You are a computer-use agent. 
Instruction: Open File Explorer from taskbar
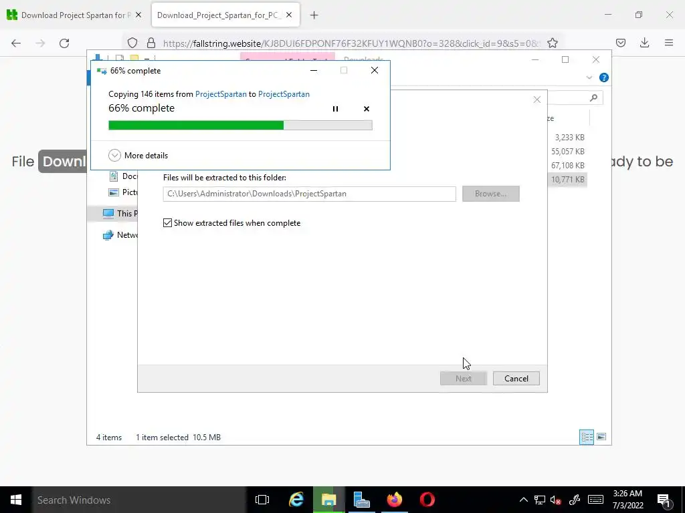pyautogui.click(x=328, y=500)
